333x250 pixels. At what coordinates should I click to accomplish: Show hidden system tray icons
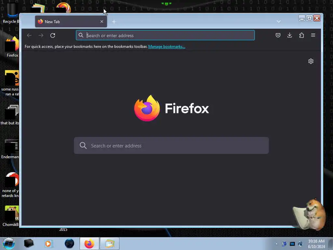coord(276,244)
